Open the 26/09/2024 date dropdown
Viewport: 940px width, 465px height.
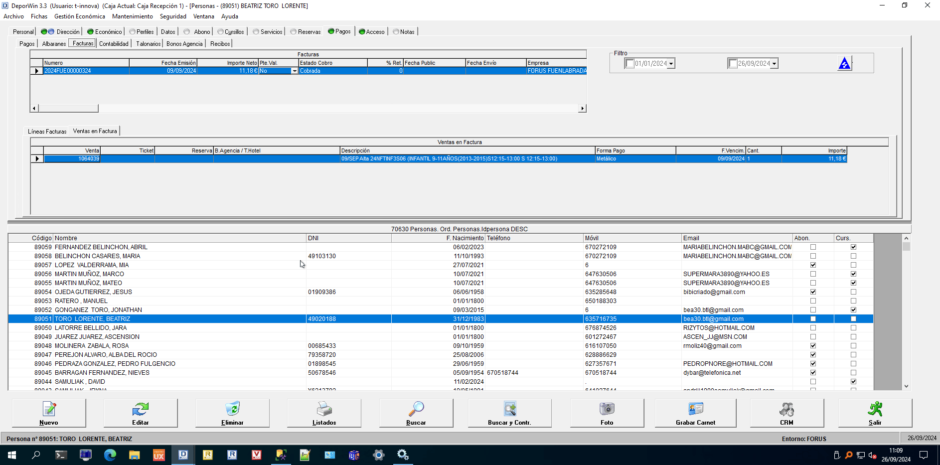(x=774, y=64)
